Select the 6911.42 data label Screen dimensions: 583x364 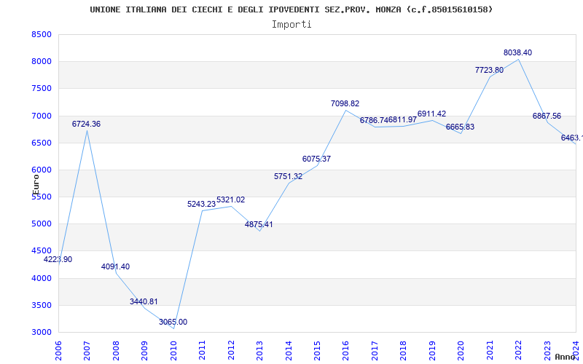tap(431, 114)
